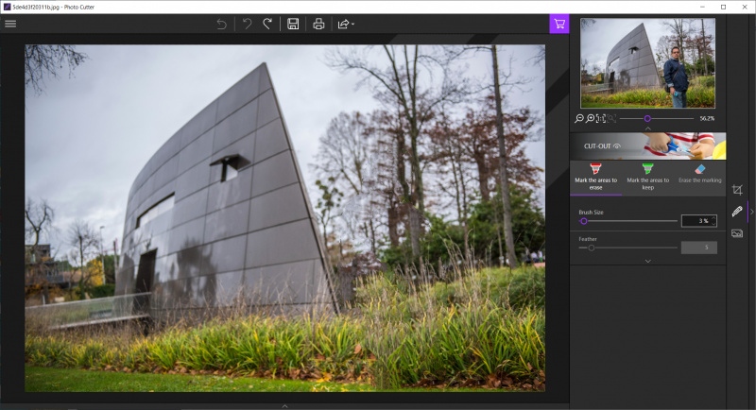Select the brush cut-out tool in sidebar
The image size is (756, 410).
[x=737, y=212]
